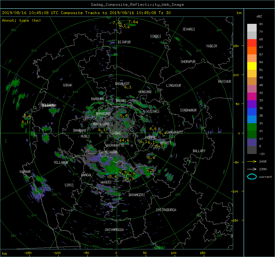
Task: Click the GOKAK city label
Action: pyautogui.click(x=68, y=85)
